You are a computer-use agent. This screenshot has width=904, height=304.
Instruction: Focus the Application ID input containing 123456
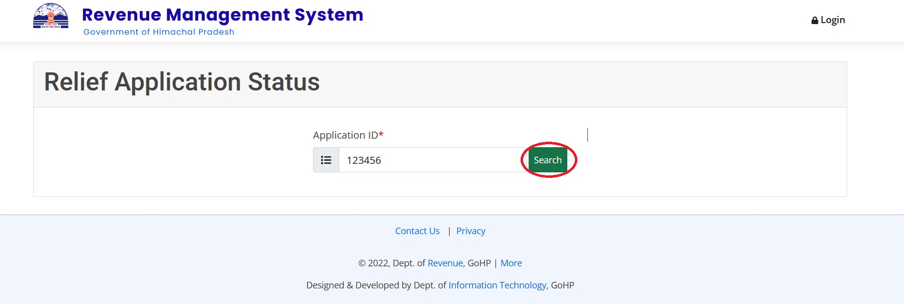click(432, 160)
